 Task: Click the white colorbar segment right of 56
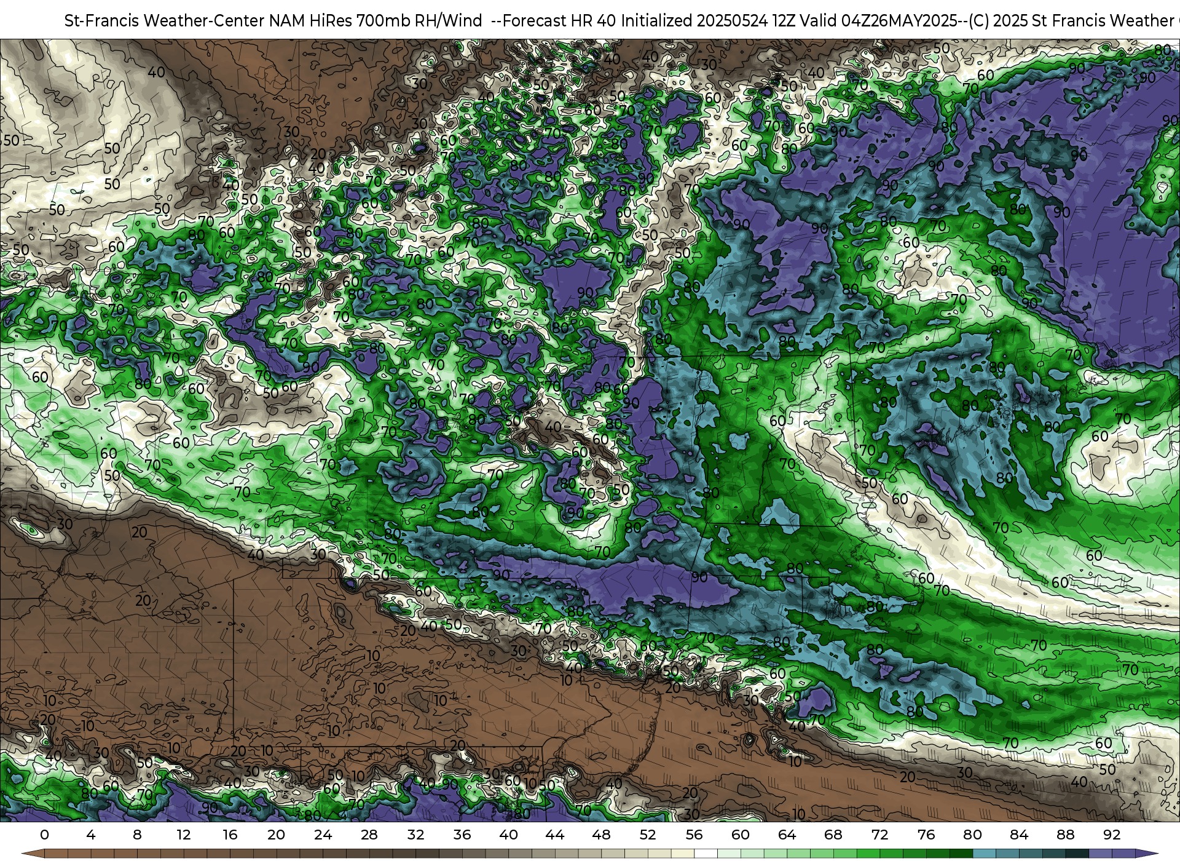pyautogui.click(x=706, y=854)
